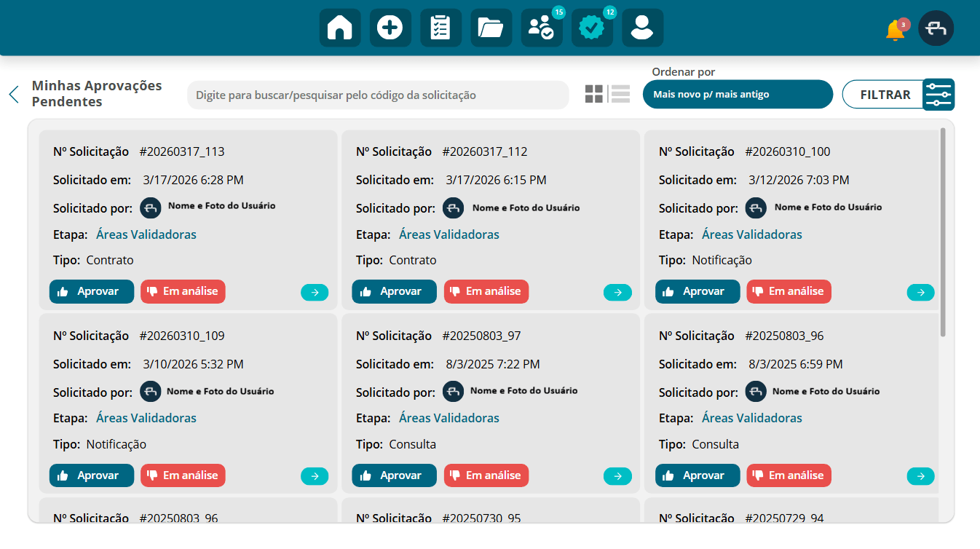Approve request #20260310_100
This screenshot has height=549, width=980.
698,291
